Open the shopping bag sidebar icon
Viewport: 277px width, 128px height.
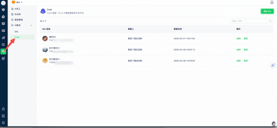coord(3,109)
